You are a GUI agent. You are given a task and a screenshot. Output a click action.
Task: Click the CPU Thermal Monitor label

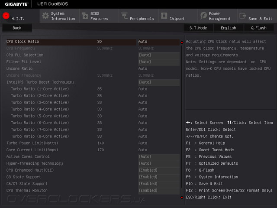[27, 191]
